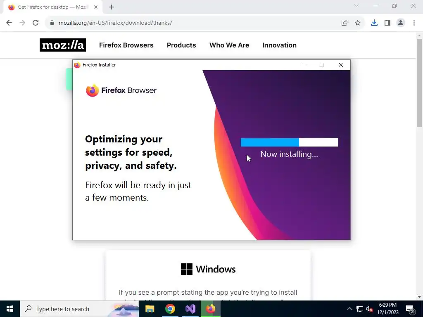Open Products menu
This screenshot has height=317, width=423.
tap(181, 45)
